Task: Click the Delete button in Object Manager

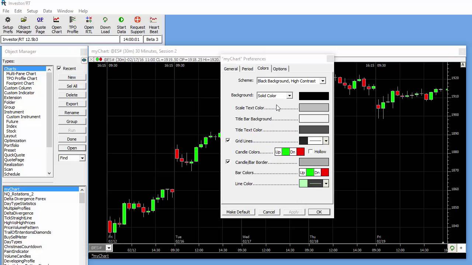Action: [x=72, y=95]
